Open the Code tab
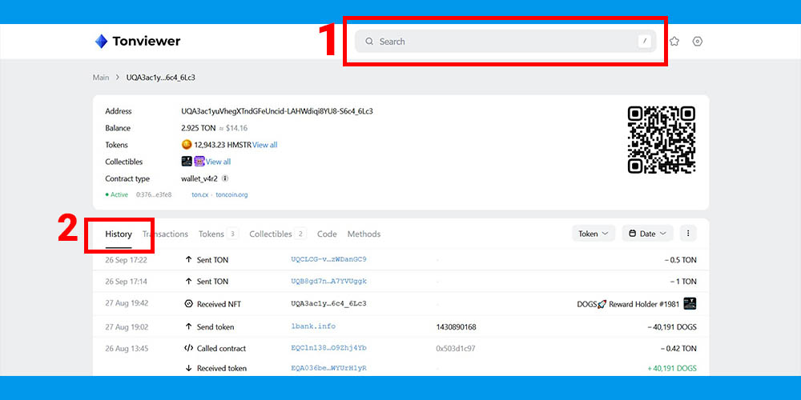Screen dimensions: 801x400 (x=327, y=234)
